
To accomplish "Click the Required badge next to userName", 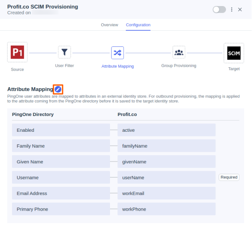I will point(229,177).
